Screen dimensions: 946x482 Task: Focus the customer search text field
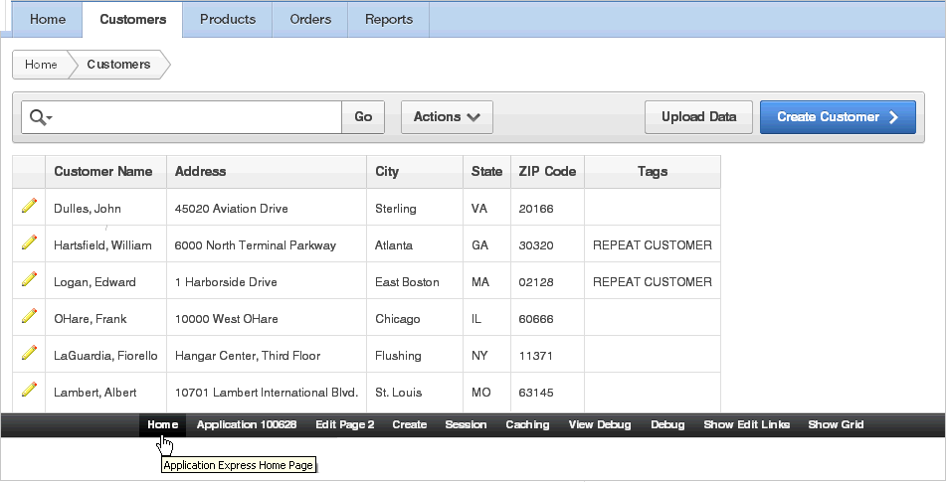(x=197, y=117)
